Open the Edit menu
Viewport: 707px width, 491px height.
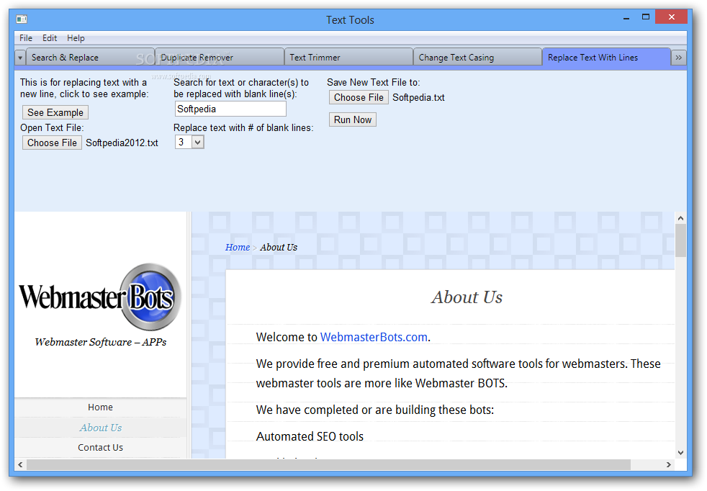50,38
